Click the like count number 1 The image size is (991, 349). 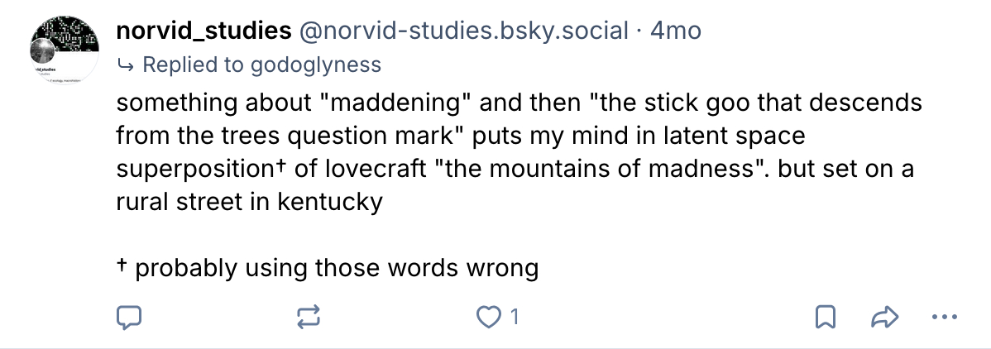pyautogui.click(x=514, y=316)
